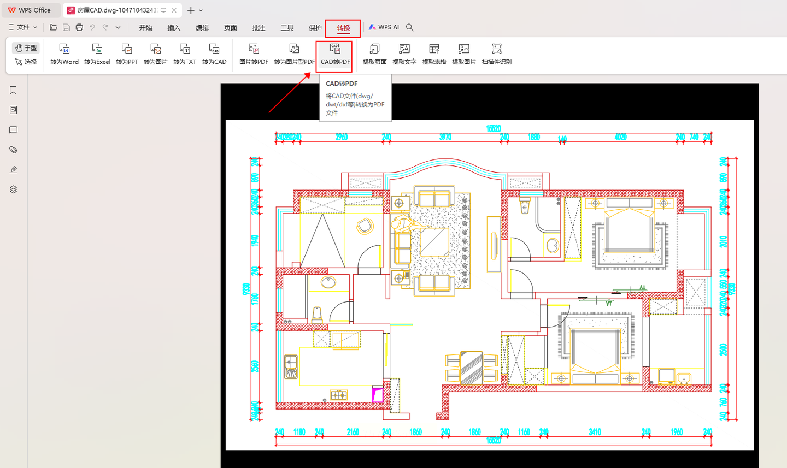This screenshot has width=787, height=468.
Task: Open the new tab dropdown arrow
Action: (201, 10)
